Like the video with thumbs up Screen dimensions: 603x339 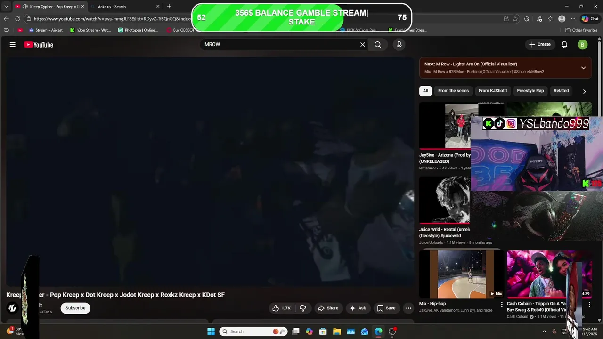(x=281, y=308)
